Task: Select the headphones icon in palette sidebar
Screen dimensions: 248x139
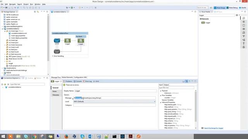Action: coord(244,32)
